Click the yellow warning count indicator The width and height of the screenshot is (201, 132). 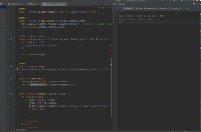[x=99, y=8]
